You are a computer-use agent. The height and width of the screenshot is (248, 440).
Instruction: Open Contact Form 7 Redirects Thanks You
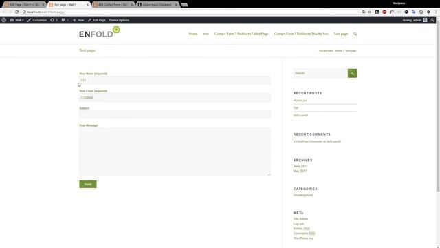click(x=301, y=34)
